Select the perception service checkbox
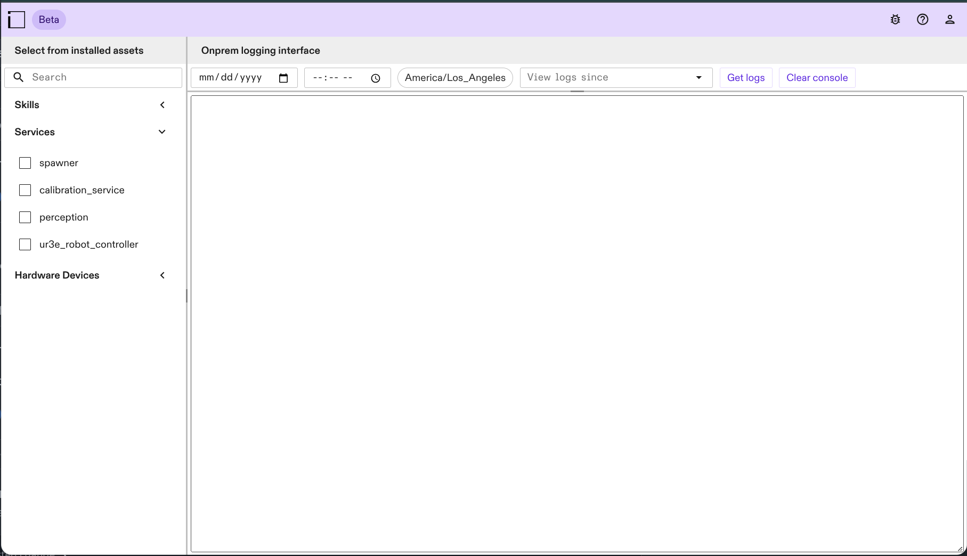This screenshot has width=967, height=556. 25,217
